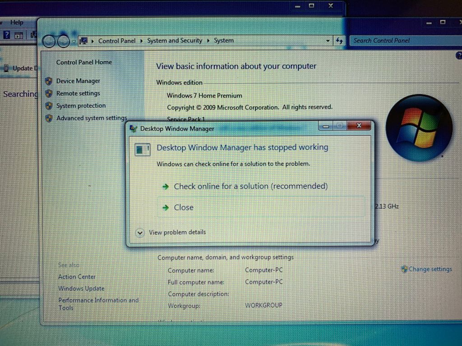Open Change settings for computer name
The width and height of the screenshot is (462, 346).
430,269
